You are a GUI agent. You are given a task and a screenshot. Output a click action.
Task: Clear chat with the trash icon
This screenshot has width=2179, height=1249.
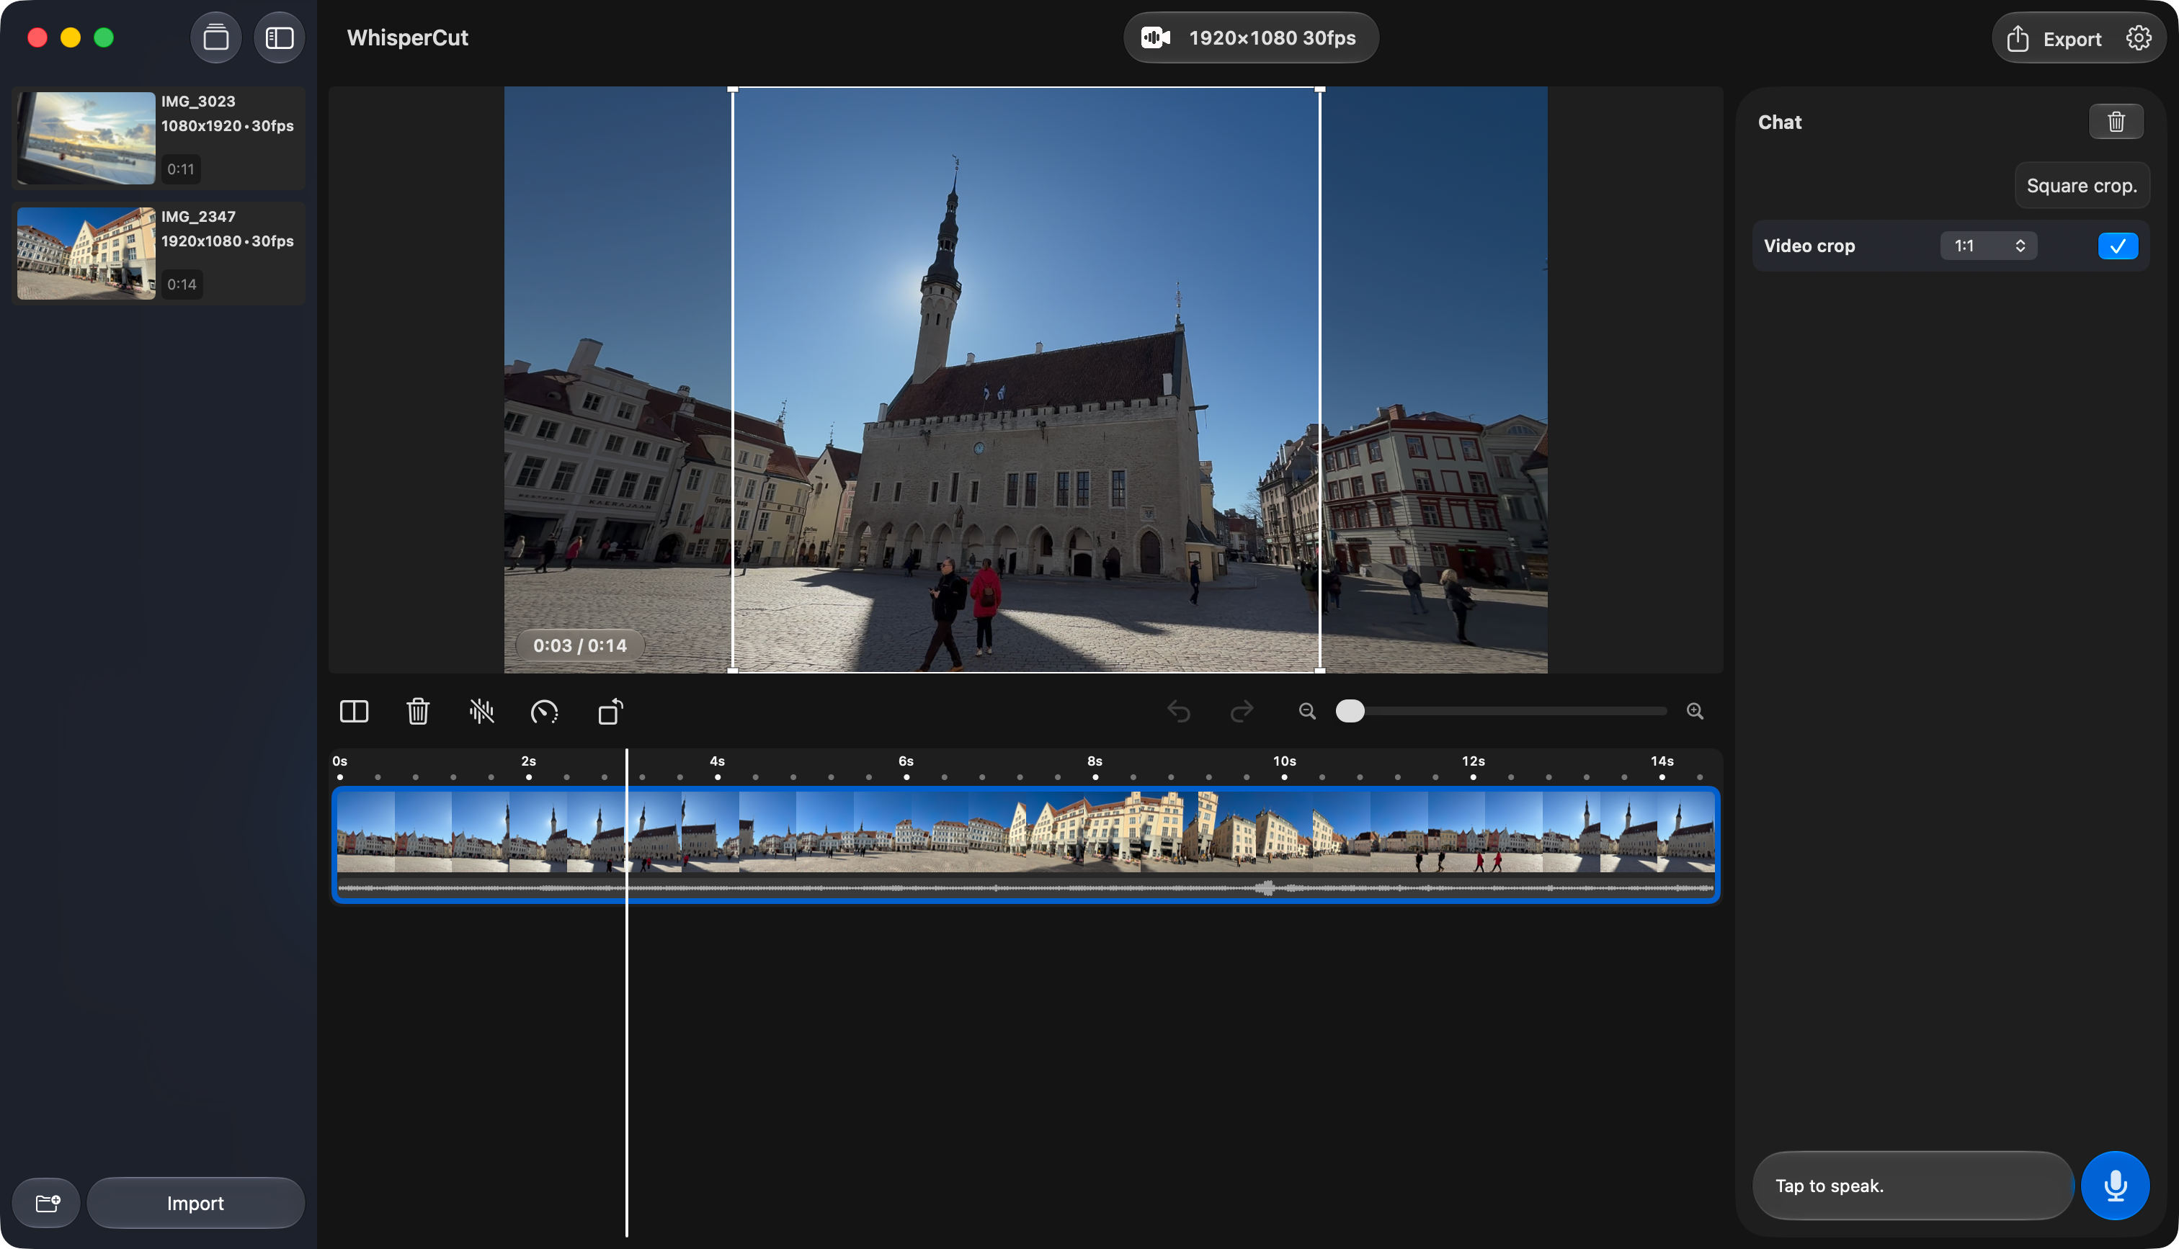tap(2116, 122)
